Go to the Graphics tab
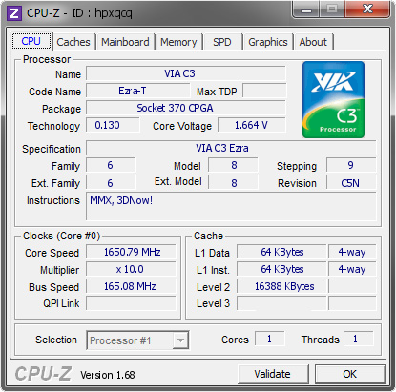The width and height of the screenshot is (396, 392). pos(268,42)
